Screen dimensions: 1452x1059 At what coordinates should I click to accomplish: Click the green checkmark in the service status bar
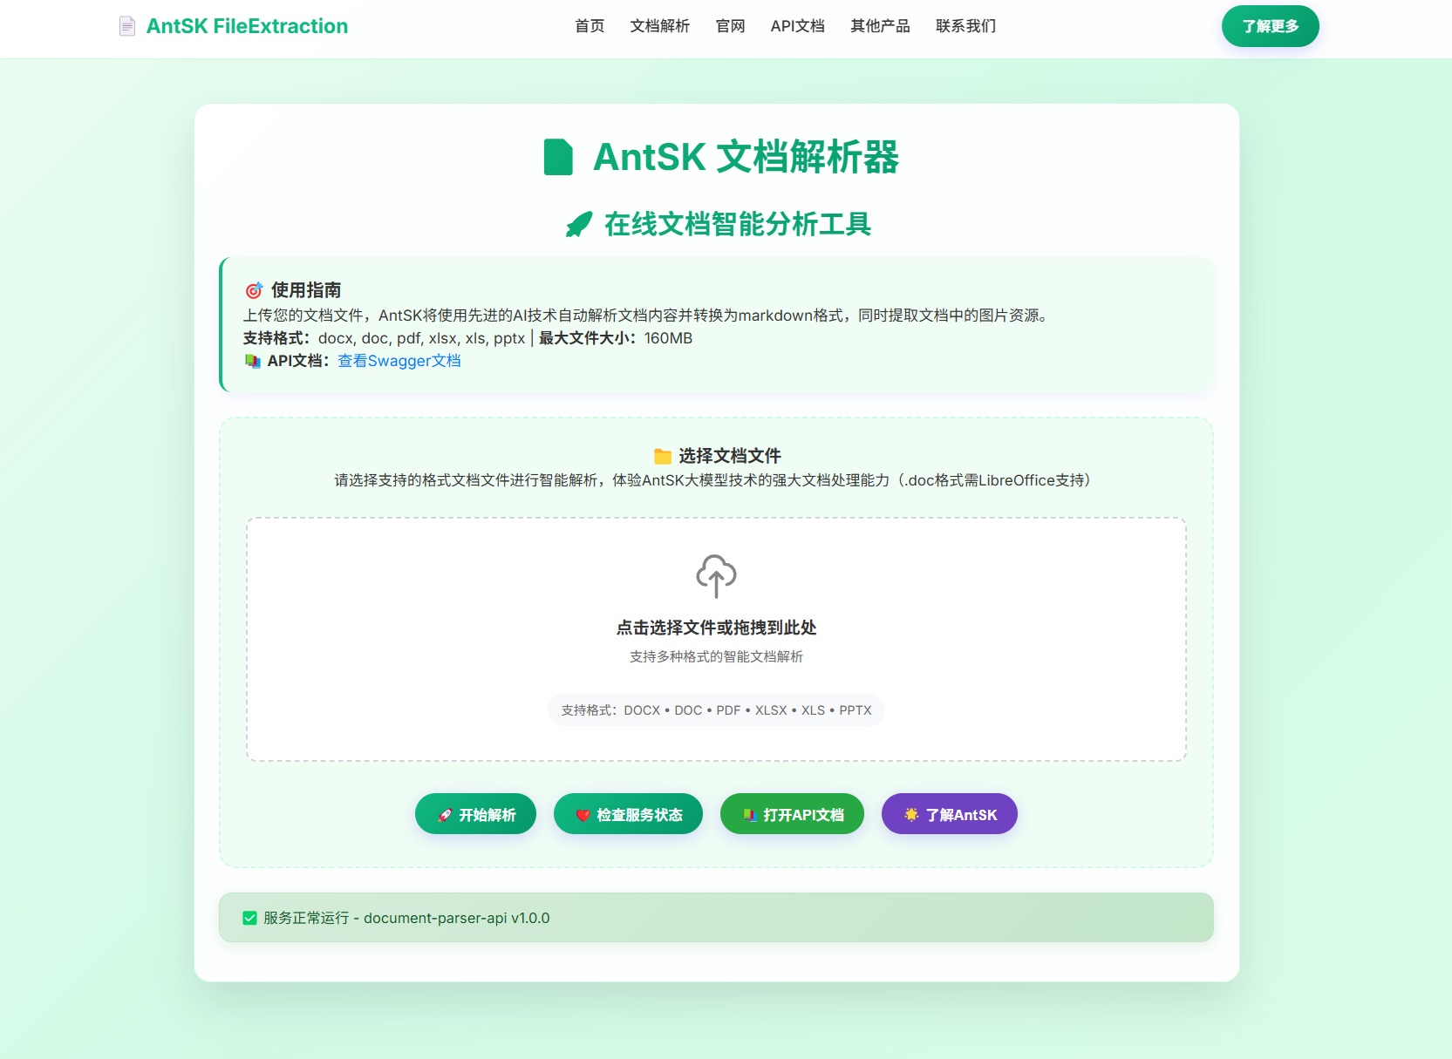tap(249, 918)
